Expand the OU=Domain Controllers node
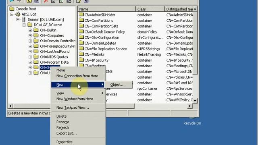Image resolution: width=258 pixels, height=145 pixels. (x=30, y=41)
